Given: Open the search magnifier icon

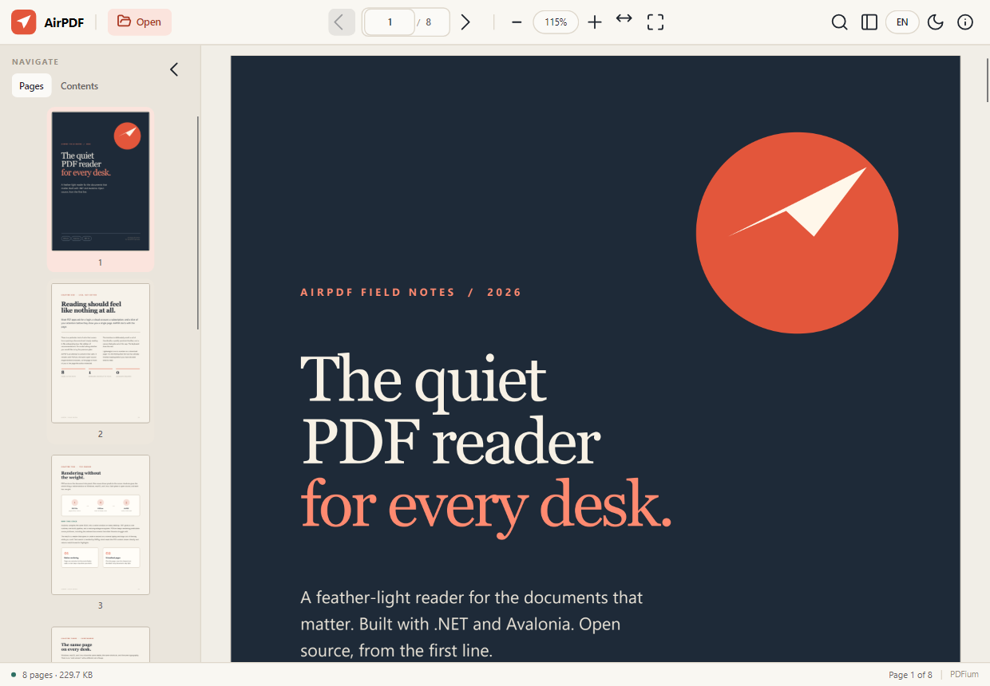Looking at the screenshot, I should pyautogui.click(x=839, y=22).
